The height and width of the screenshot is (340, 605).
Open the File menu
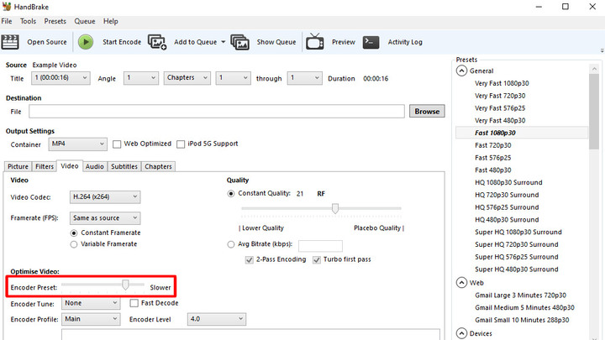7,21
